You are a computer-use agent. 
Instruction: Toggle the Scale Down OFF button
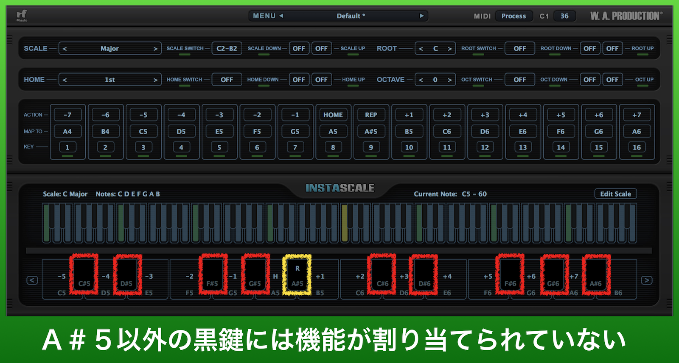point(299,48)
